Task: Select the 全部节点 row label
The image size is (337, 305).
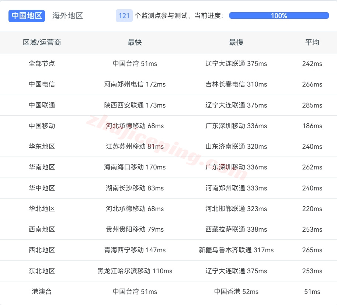Action: click(42, 64)
